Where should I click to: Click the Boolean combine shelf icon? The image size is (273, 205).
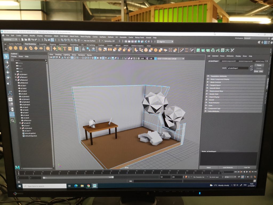100,49
